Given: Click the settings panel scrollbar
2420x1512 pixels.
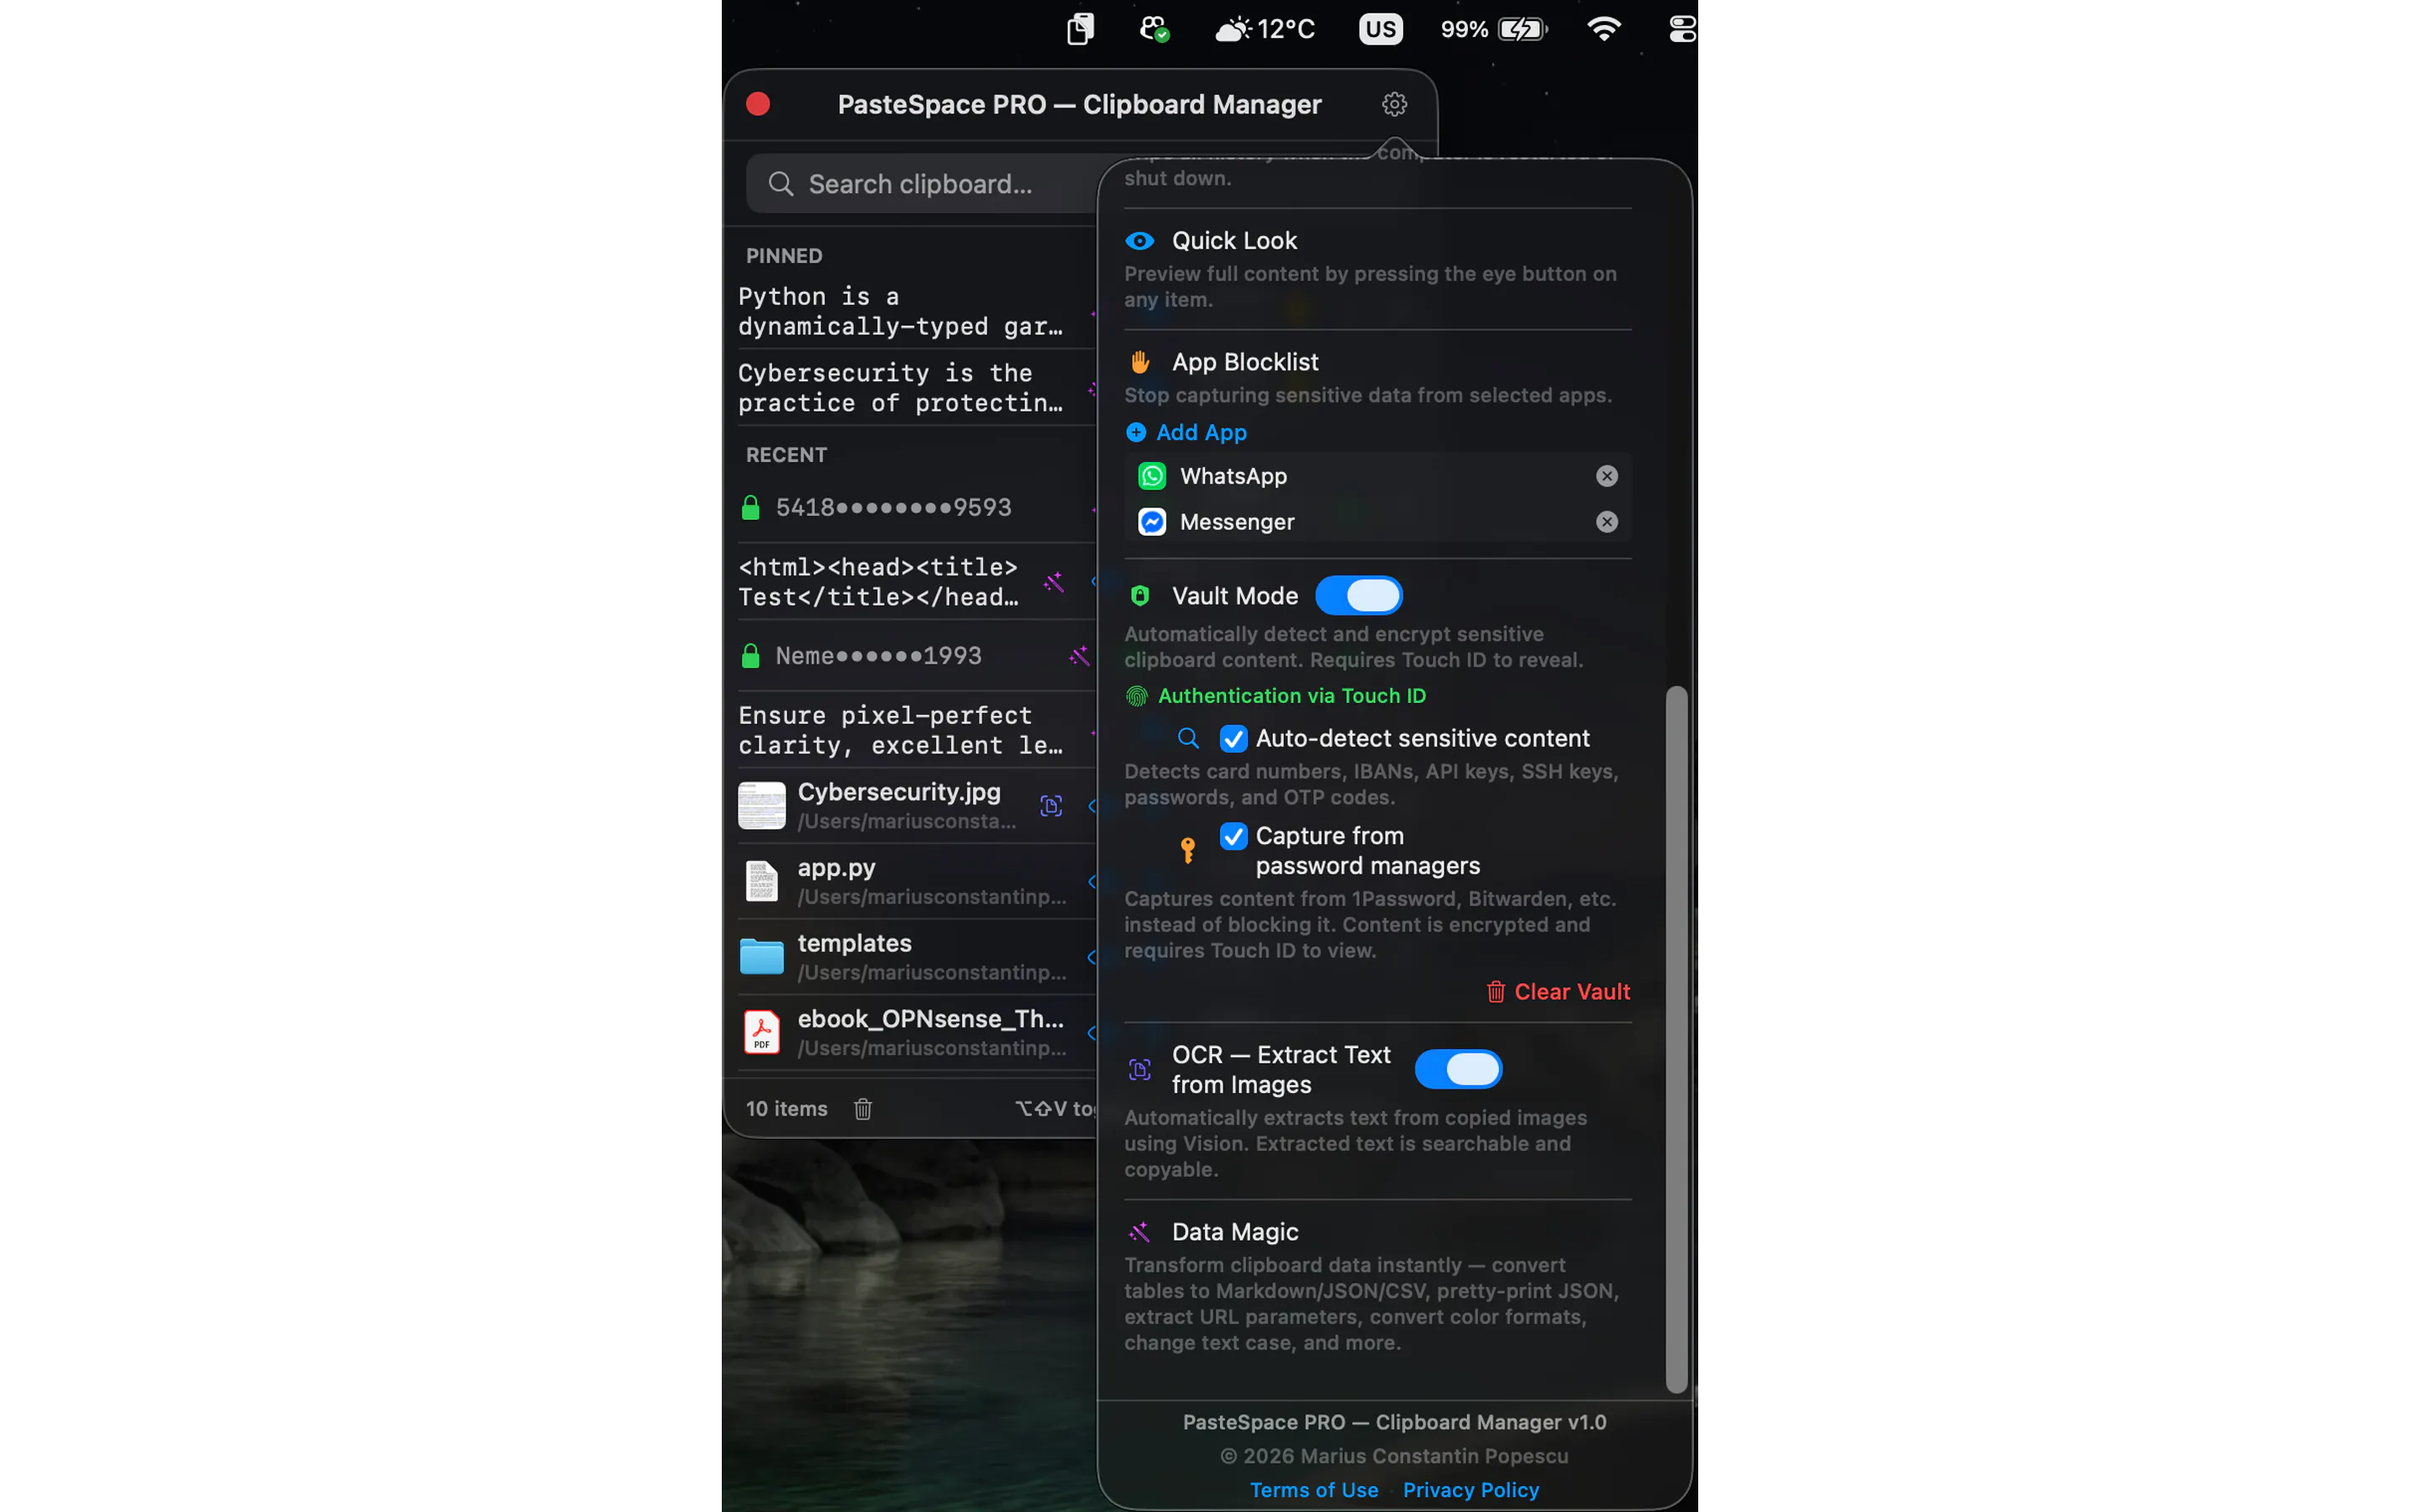Looking at the screenshot, I should click(x=1676, y=1040).
